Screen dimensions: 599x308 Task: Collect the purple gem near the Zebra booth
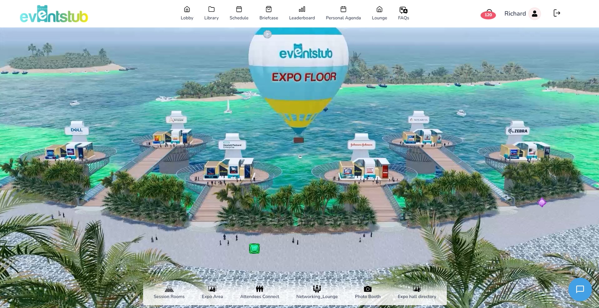(542, 203)
